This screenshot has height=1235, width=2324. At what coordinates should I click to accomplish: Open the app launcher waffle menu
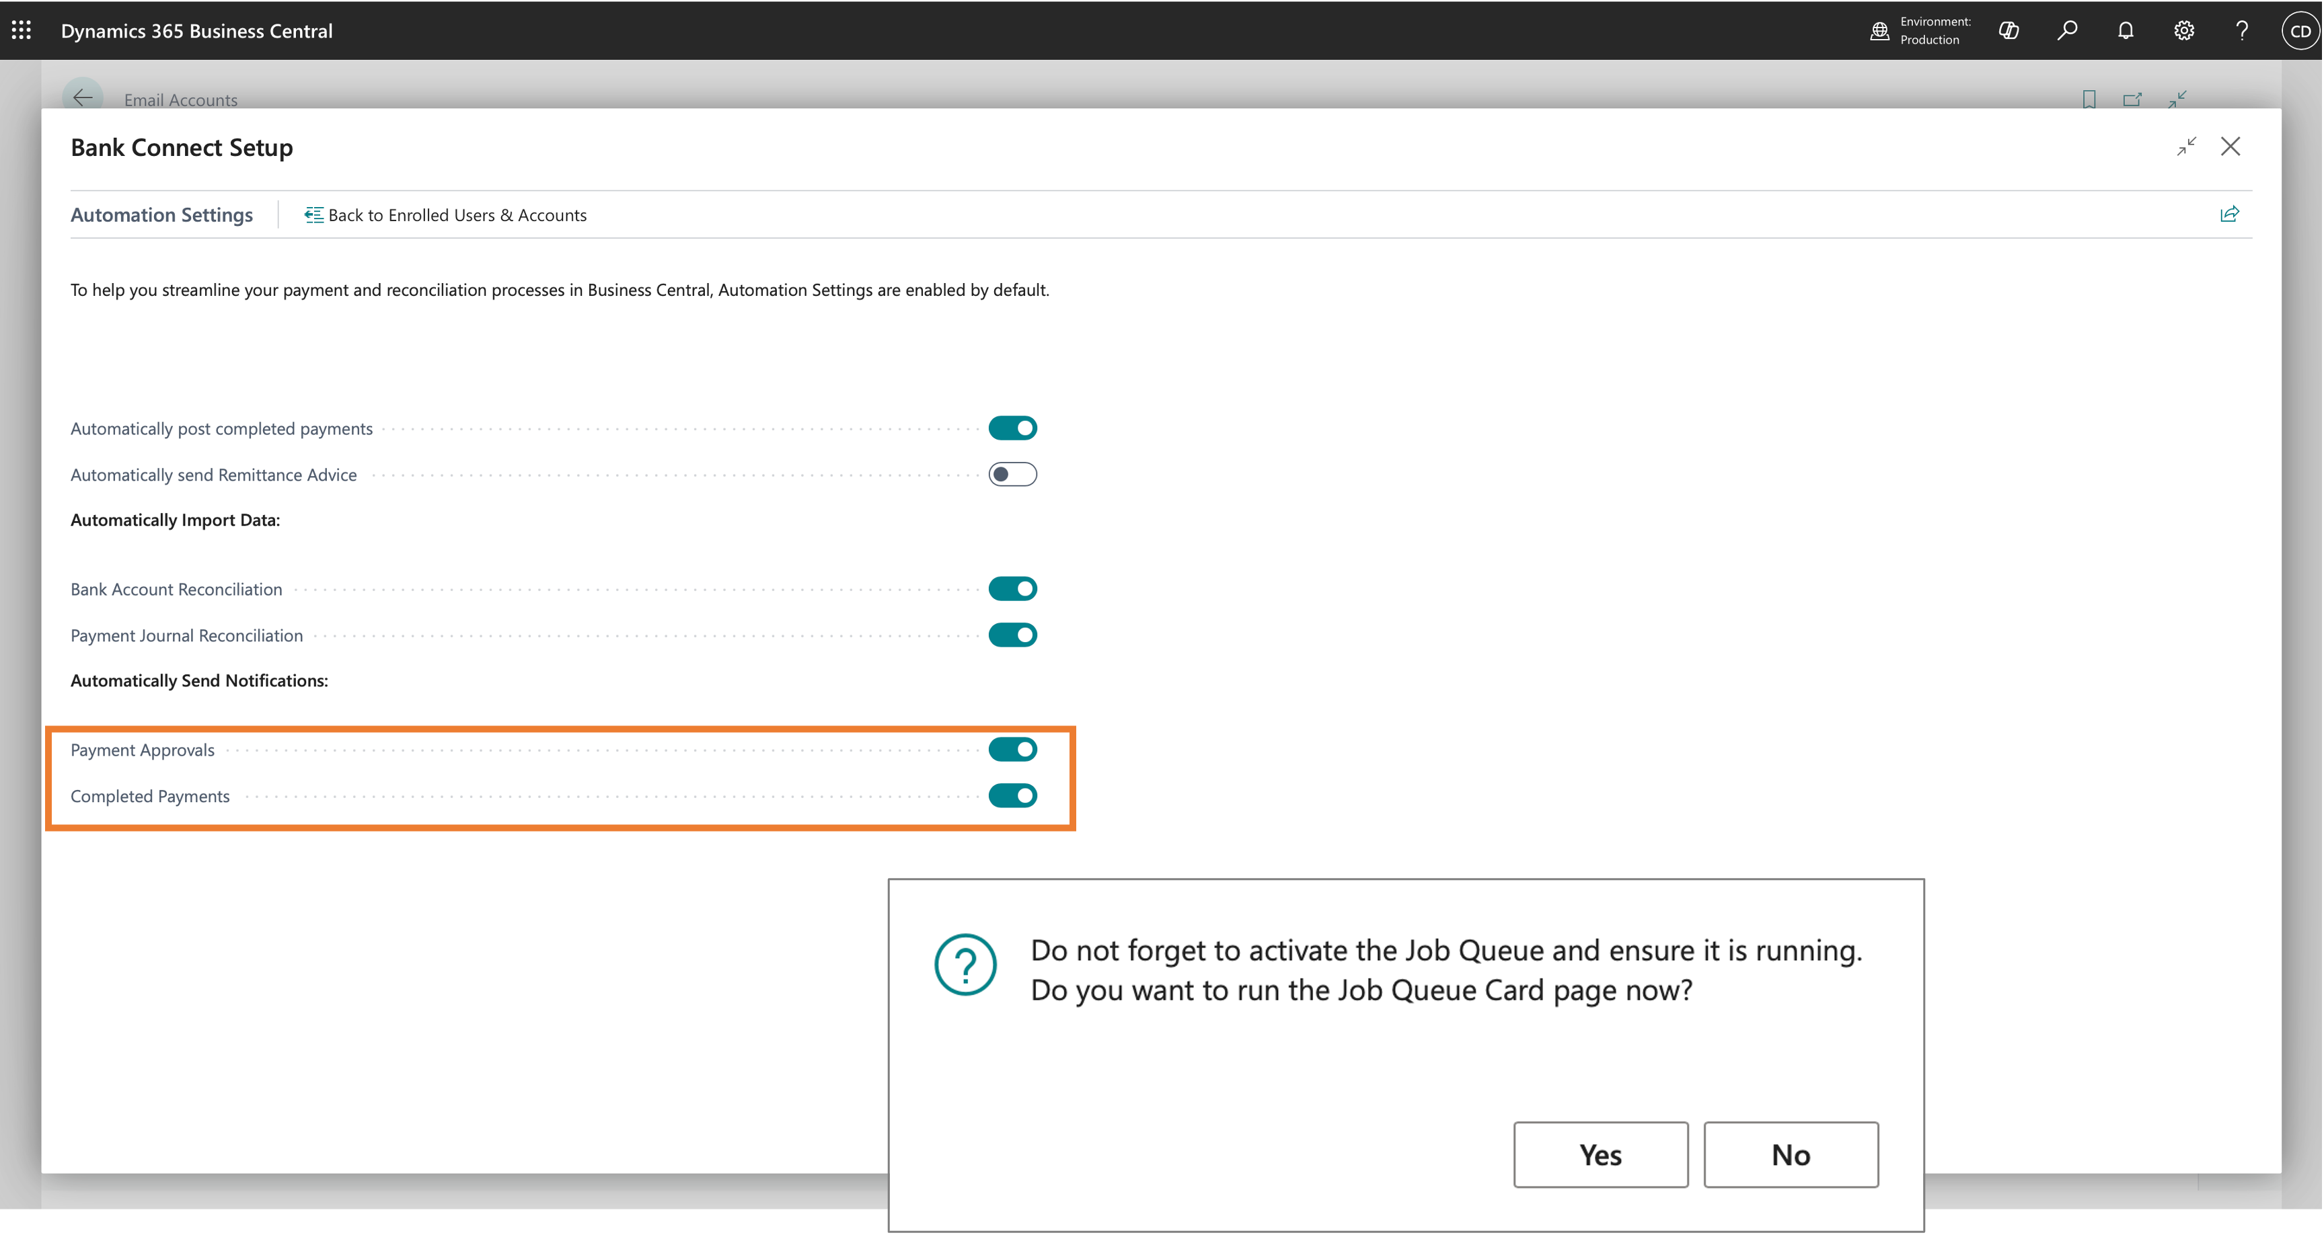point(22,31)
